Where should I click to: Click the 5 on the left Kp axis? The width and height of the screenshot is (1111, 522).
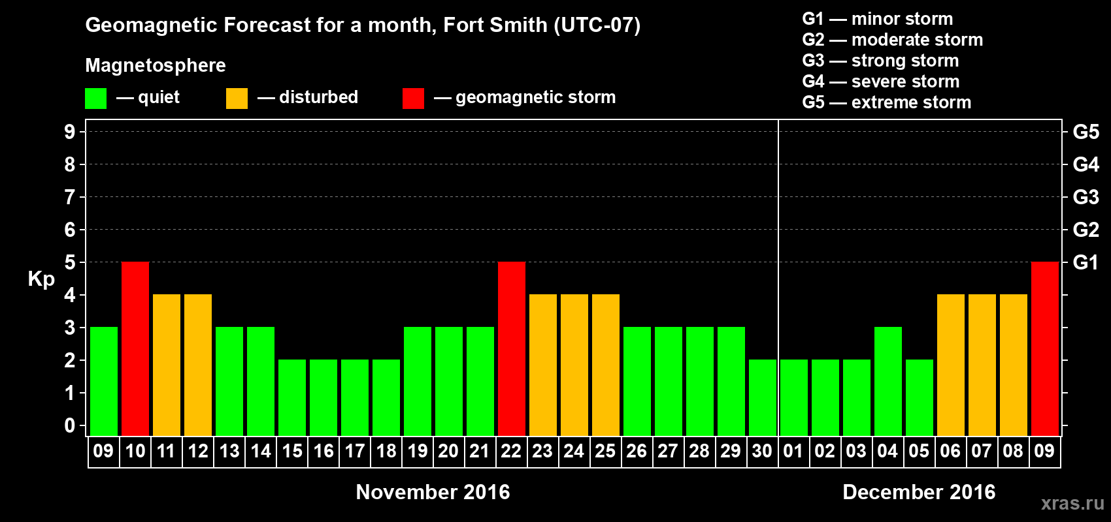click(x=70, y=262)
